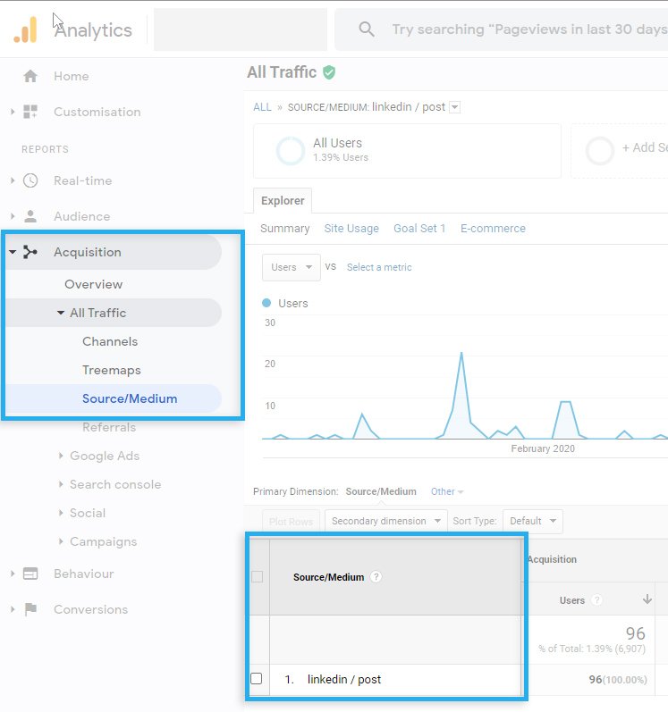Image resolution: width=668 pixels, height=712 pixels.
Task: Open the Referrals report
Action: click(x=109, y=427)
